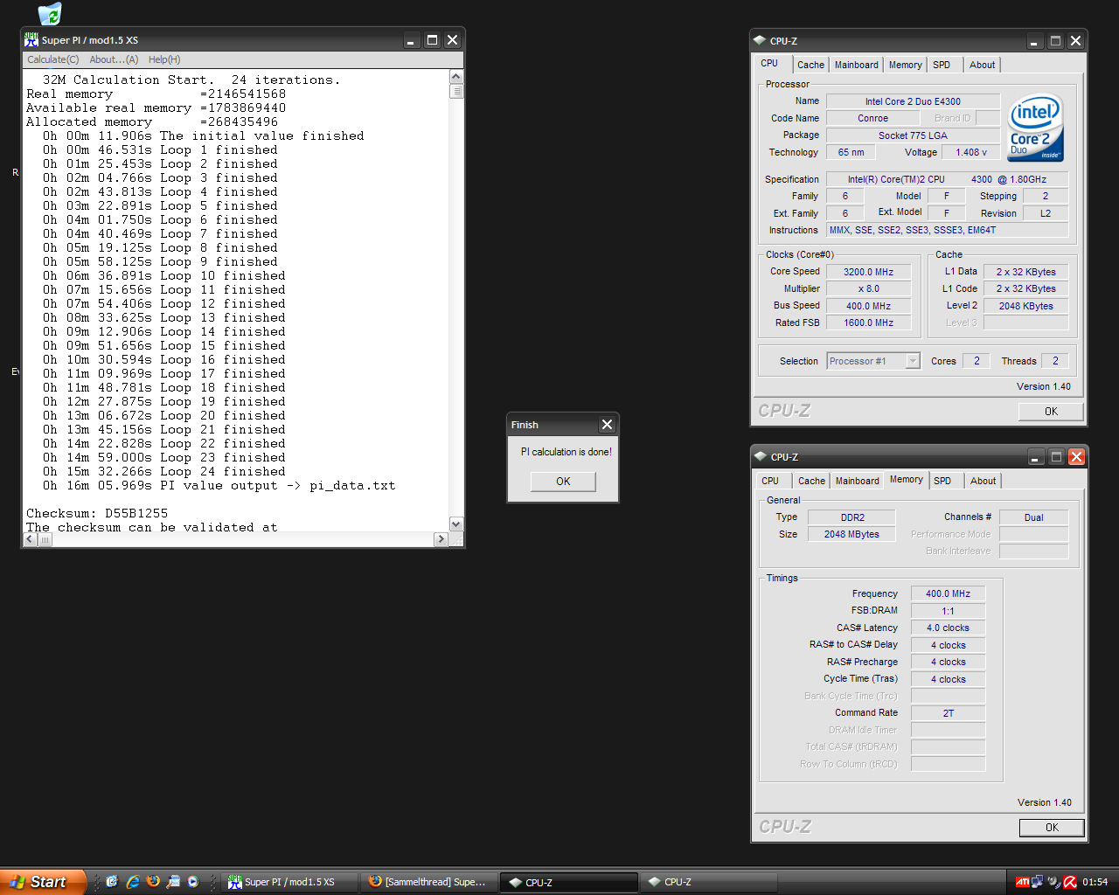Open the About...(A) menu in Super PI
The width and height of the screenshot is (1119, 895).
(114, 59)
